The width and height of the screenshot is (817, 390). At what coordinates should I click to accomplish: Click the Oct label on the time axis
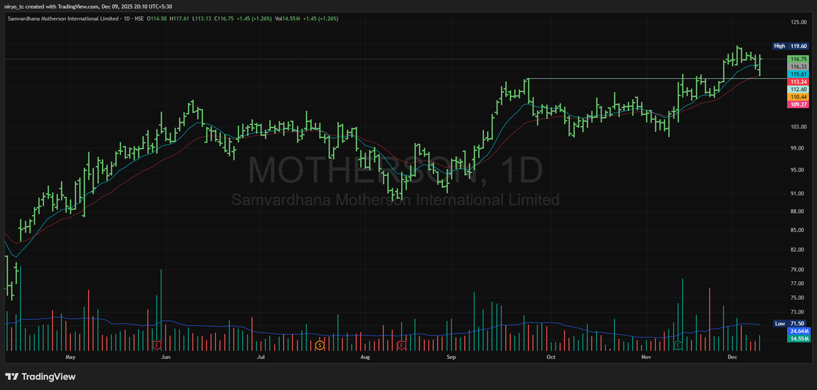click(x=551, y=357)
